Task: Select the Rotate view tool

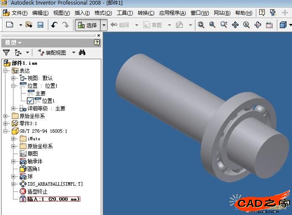Action: [x=258, y=25]
